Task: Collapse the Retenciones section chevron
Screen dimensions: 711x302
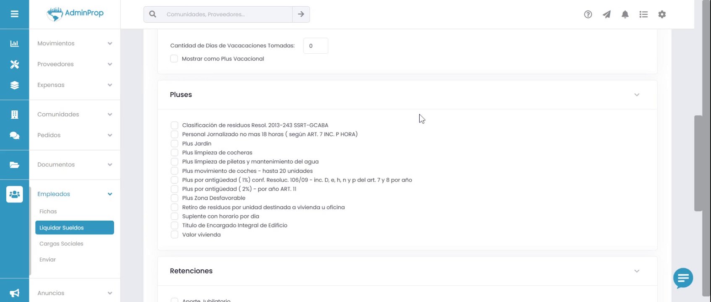Action: pyautogui.click(x=637, y=271)
